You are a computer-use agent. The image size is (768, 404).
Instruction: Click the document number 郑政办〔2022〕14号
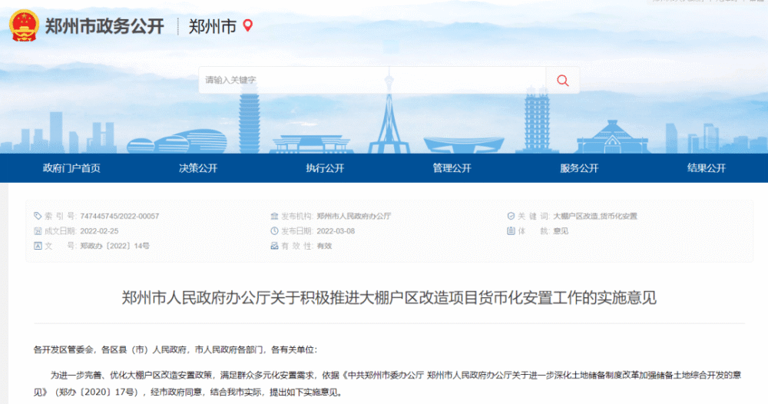[115, 246]
